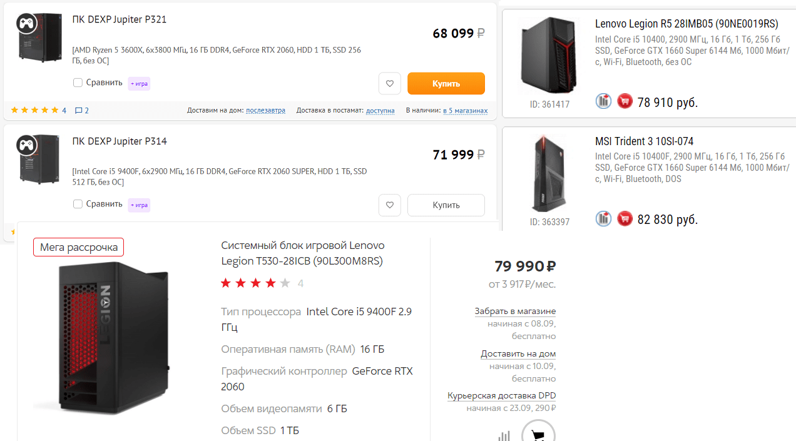Add DEXP Jupiter P321 to favorites (heart)

(389, 83)
